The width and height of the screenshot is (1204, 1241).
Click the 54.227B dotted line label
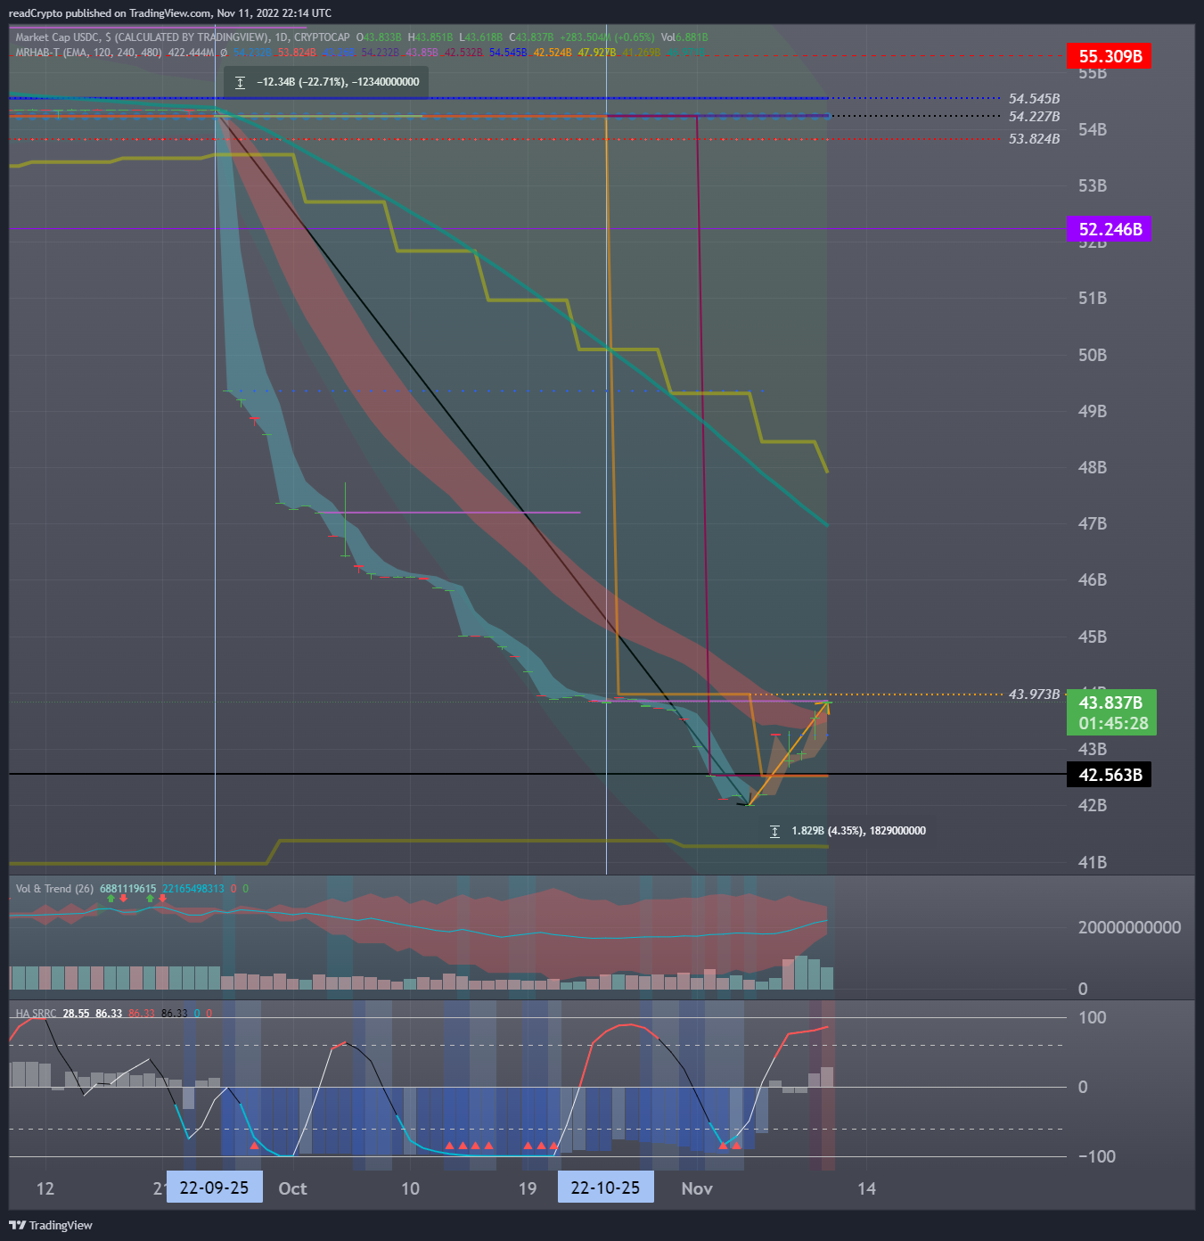click(1034, 117)
